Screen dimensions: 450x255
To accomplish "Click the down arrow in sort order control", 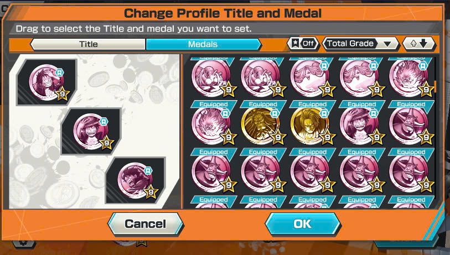I will tap(423, 43).
